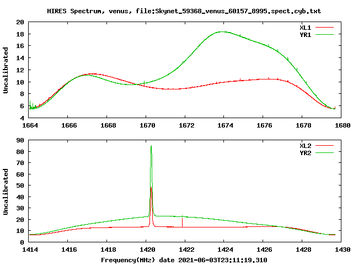This screenshot has width=353, height=265.
Task: Click the green YR2 legend line sample
Action: (x=324, y=153)
